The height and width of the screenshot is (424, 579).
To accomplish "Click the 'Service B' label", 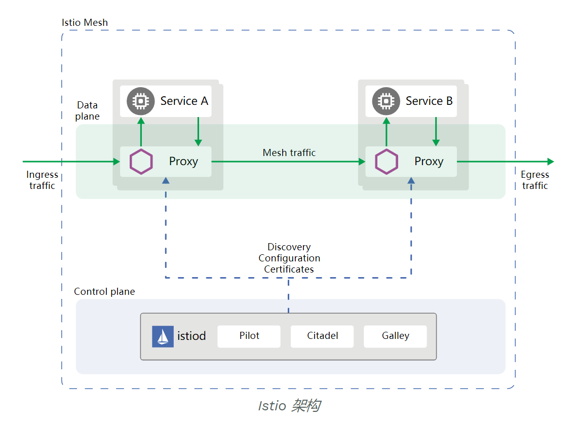I will (429, 101).
